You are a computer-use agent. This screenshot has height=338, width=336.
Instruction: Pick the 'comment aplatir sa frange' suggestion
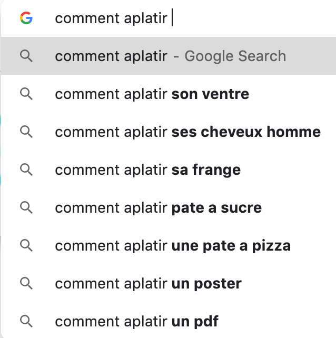(147, 170)
